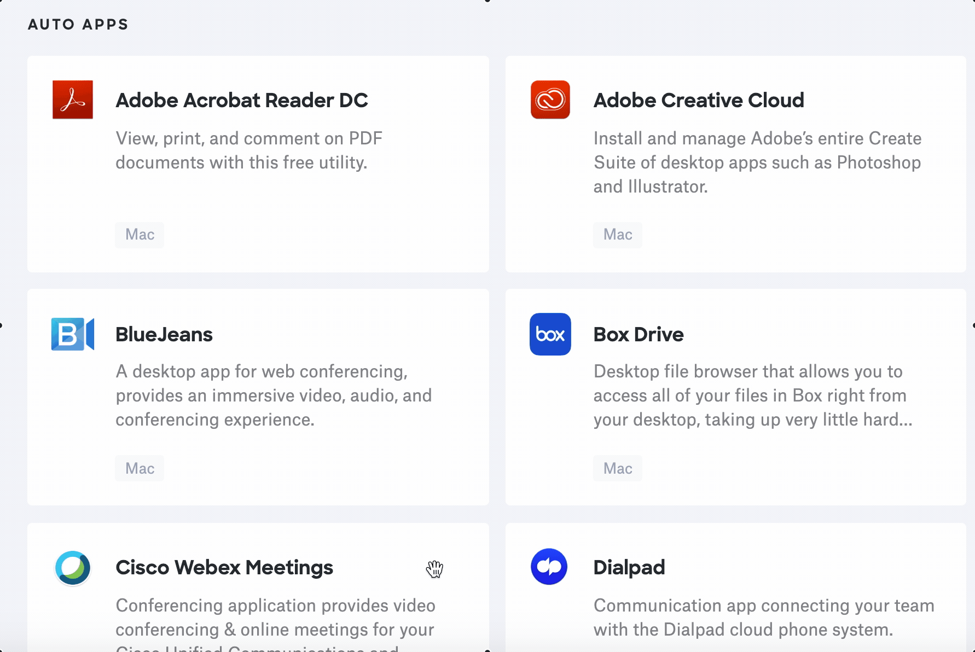Click the Adobe Creative Cloud app icon

tap(550, 100)
